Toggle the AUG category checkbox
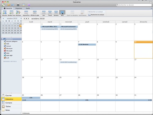The image size is (153, 115). click(5, 44)
